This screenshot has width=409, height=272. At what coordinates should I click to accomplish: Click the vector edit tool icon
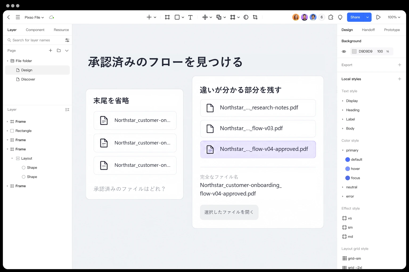(x=233, y=17)
